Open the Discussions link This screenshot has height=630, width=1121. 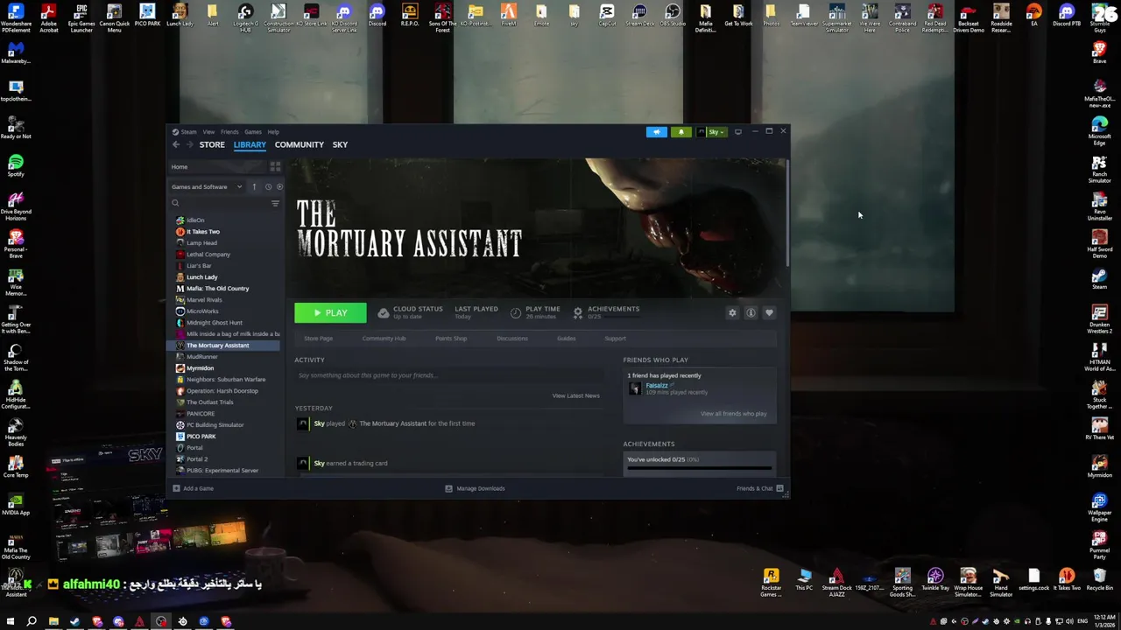tap(512, 339)
